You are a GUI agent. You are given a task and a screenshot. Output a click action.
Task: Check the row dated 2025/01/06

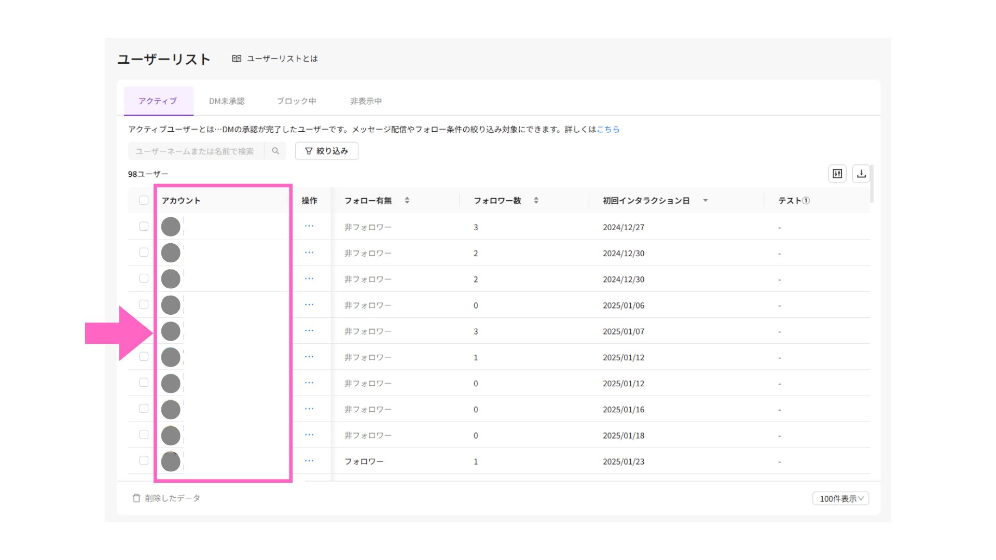pyautogui.click(x=144, y=304)
